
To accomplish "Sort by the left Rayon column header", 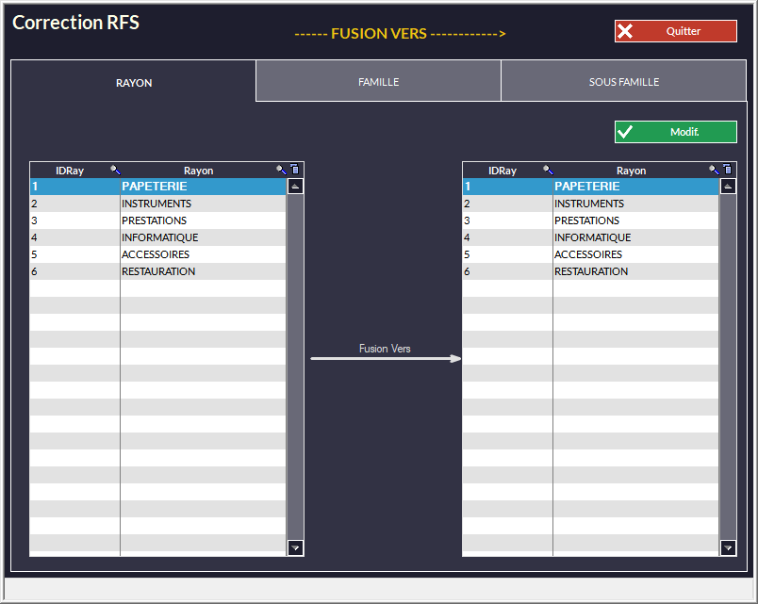I will [x=198, y=171].
